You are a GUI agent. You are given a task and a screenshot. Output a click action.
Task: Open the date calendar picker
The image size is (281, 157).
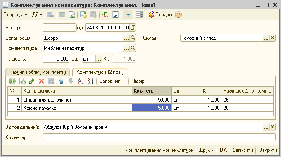click(133, 28)
